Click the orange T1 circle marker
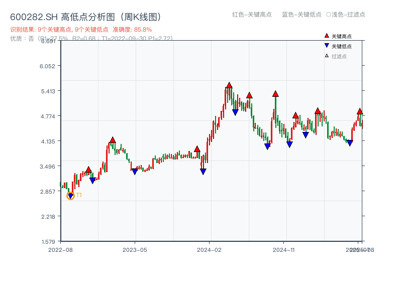Viewport: 402px width, 301px height. pos(70,196)
